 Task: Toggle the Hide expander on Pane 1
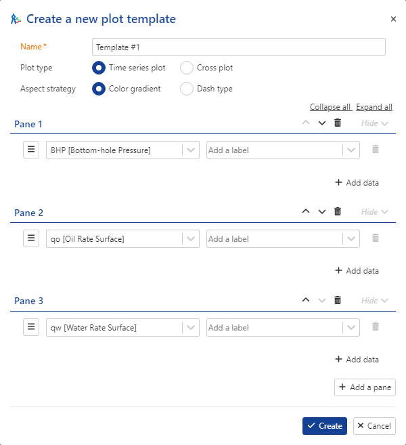click(374, 123)
